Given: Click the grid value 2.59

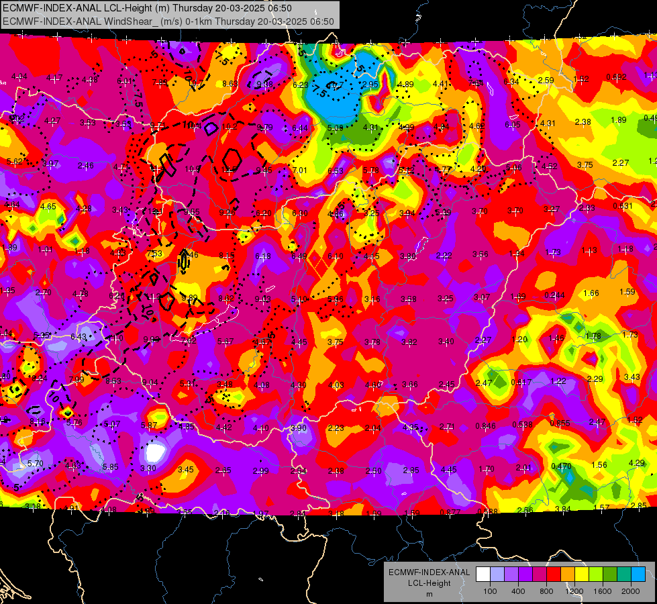Looking at the screenshot, I should [x=546, y=80].
